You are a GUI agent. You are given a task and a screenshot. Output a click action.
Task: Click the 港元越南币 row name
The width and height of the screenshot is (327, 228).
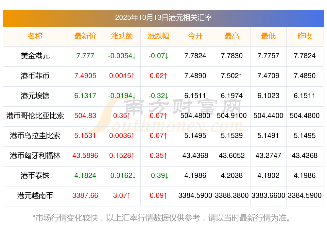tap(35, 196)
